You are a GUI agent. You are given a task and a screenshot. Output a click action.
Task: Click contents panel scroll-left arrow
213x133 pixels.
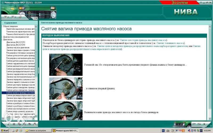3,119
